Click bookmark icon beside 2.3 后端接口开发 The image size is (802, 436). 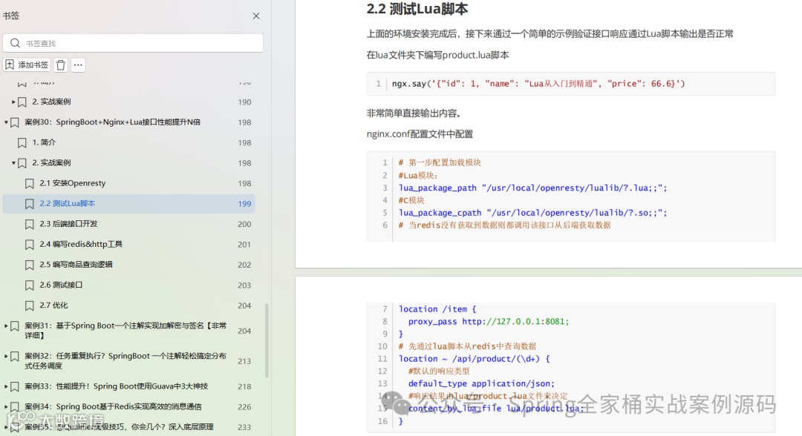click(x=30, y=224)
